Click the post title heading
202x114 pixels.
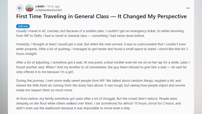coord(101,16)
